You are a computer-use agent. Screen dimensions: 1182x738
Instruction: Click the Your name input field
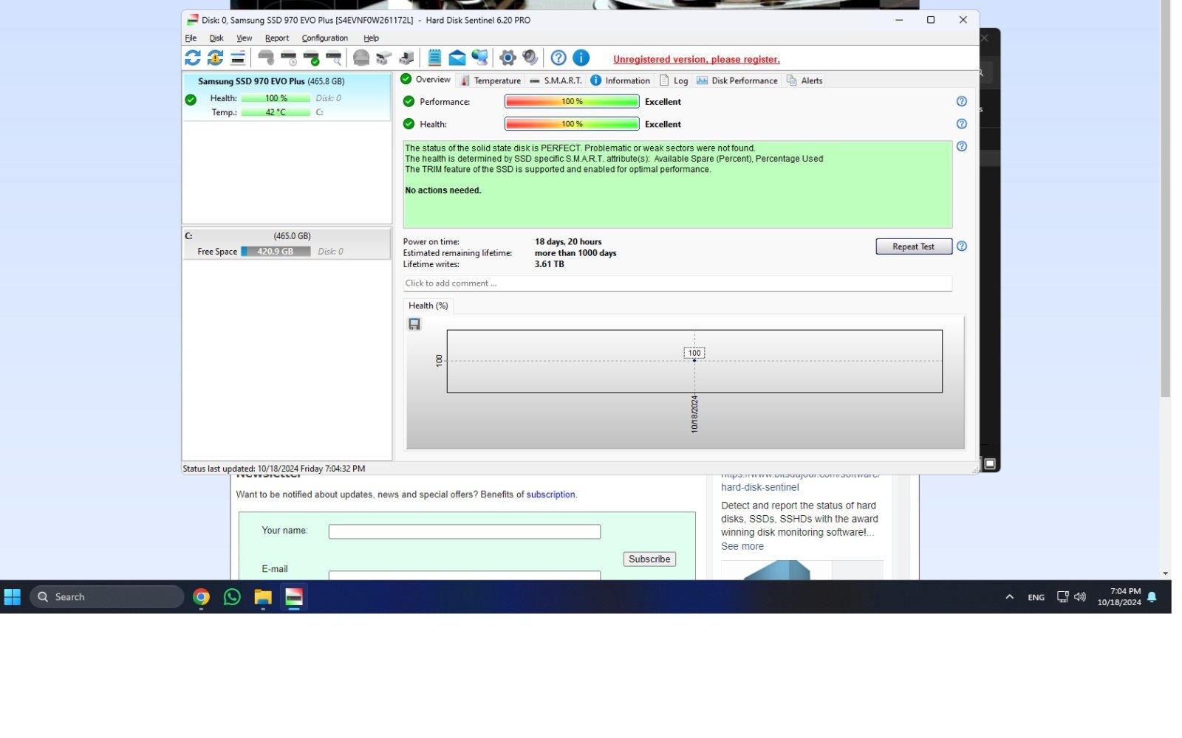[x=465, y=531]
